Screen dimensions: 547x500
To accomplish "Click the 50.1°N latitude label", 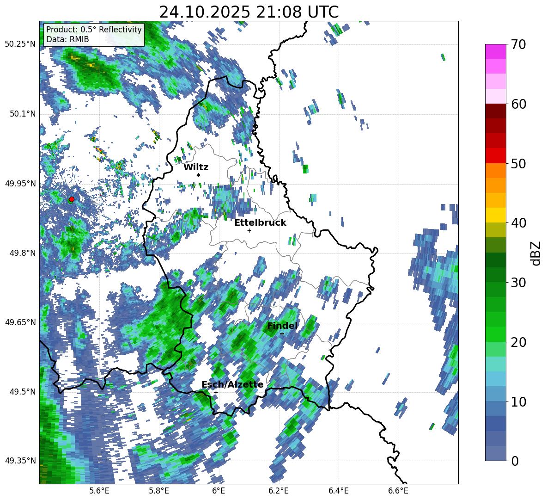I will 22,114.
